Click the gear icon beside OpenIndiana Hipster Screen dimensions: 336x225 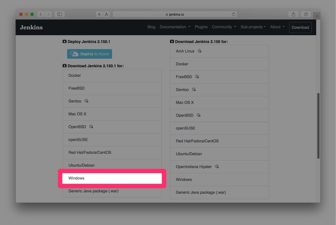click(x=217, y=167)
